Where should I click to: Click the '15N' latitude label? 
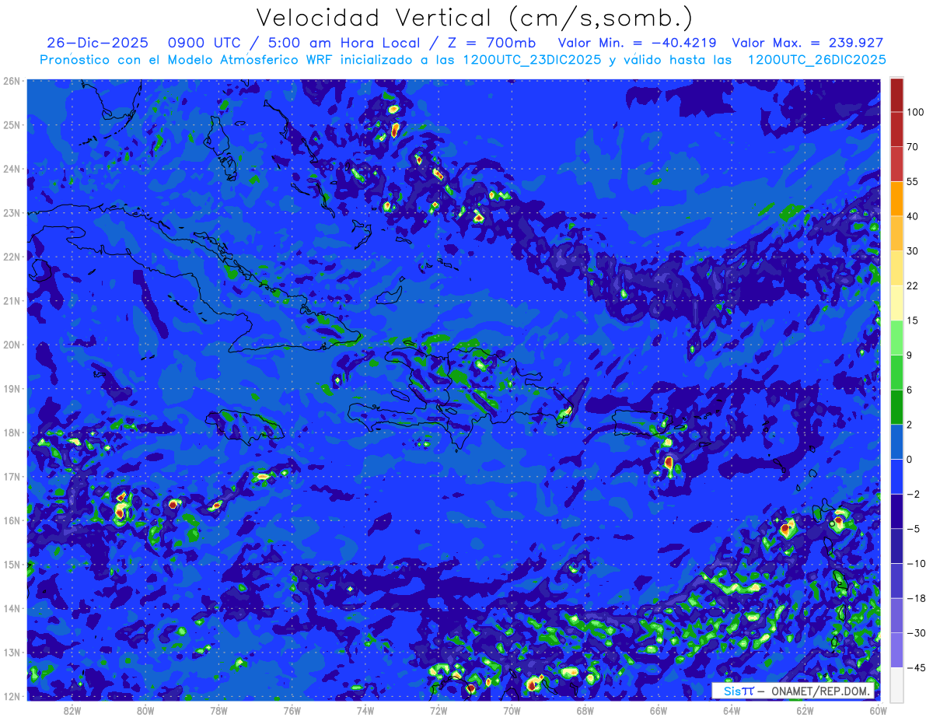tap(12, 564)
